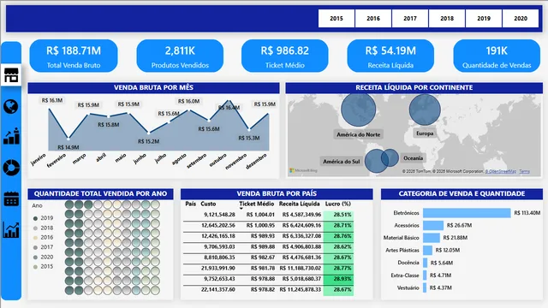Click the fevereiro R$ 14.9M data point
Screen dimensions: 548x308
click(68, 139)
